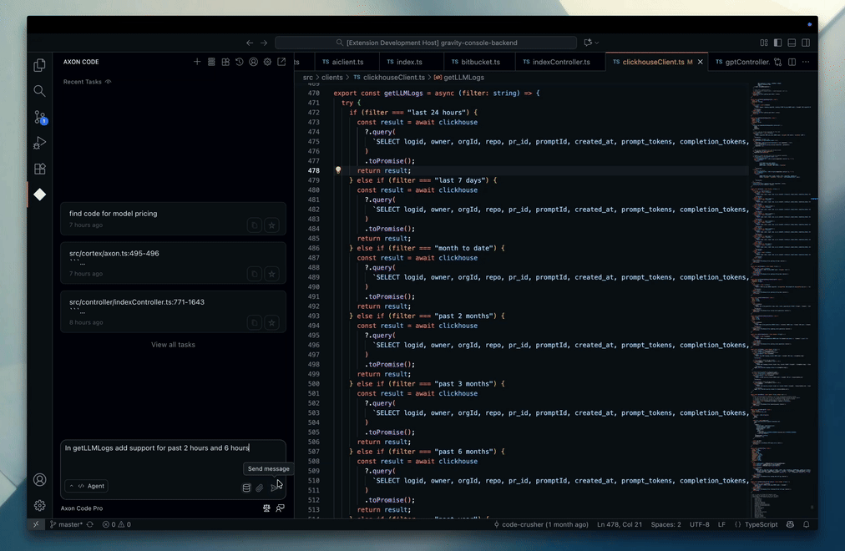Click the master* branch in status bar
The image size is (845, 551).
pyautogui.click(x=66, y=524)
